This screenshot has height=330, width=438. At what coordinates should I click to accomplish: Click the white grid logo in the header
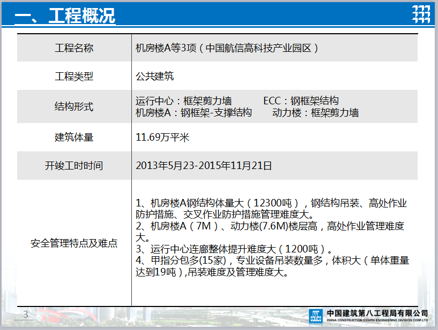click(x=421, y=14)
